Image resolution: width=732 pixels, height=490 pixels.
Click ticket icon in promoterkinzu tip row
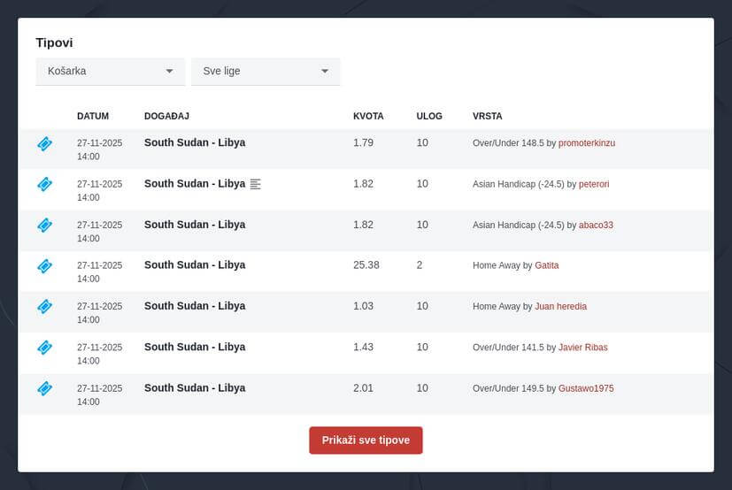(x=44, y=143)
